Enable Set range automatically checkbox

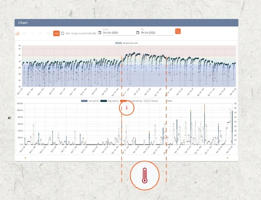click(x=63, y=33)
